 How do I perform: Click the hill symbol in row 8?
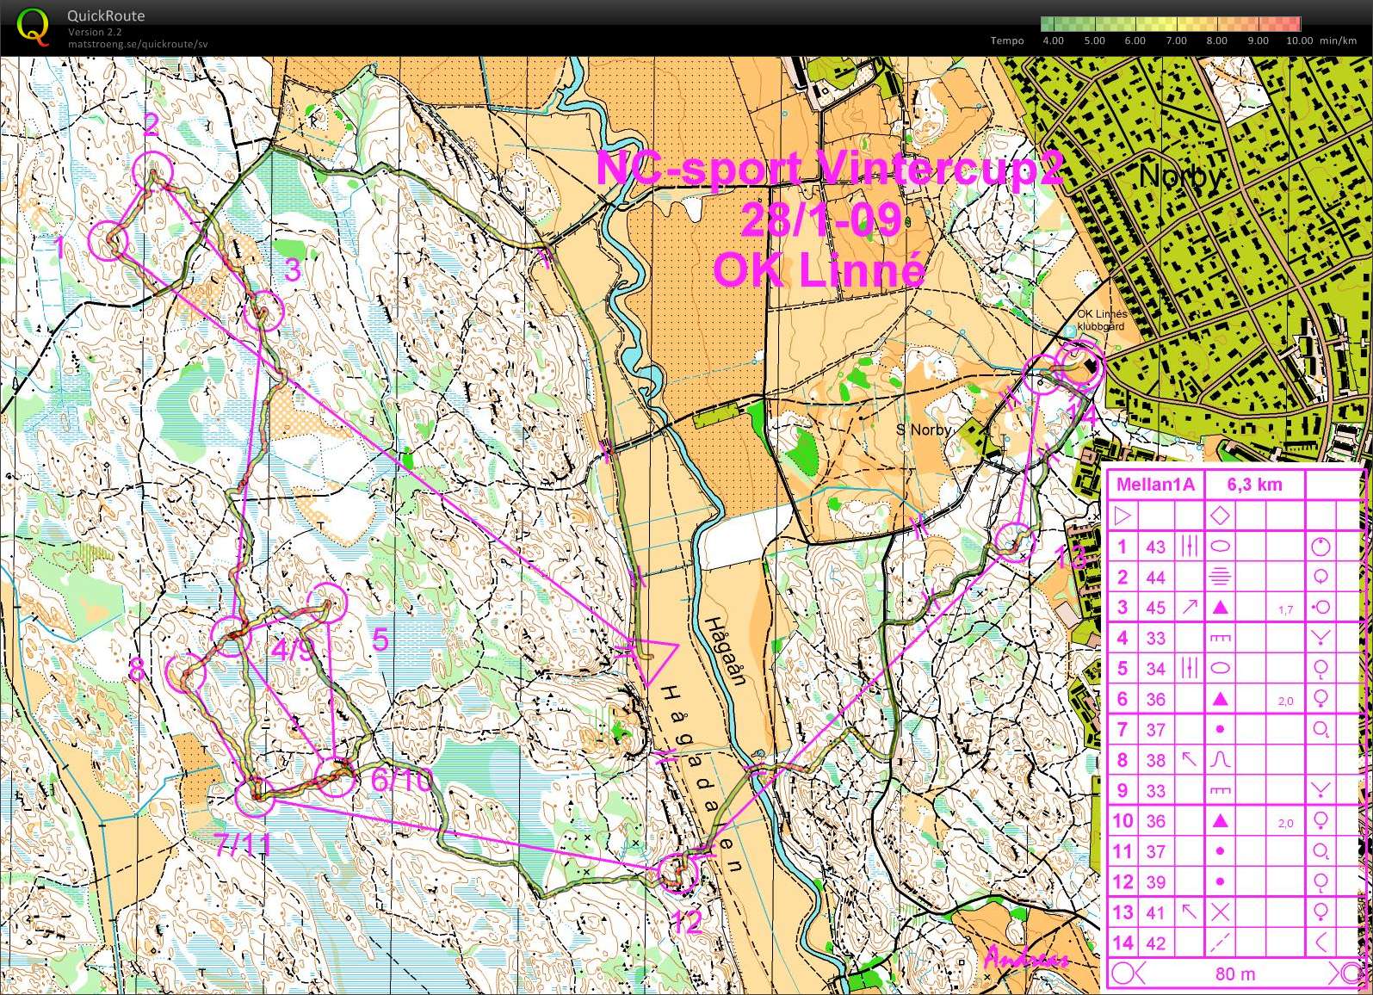coord(1220,760)
